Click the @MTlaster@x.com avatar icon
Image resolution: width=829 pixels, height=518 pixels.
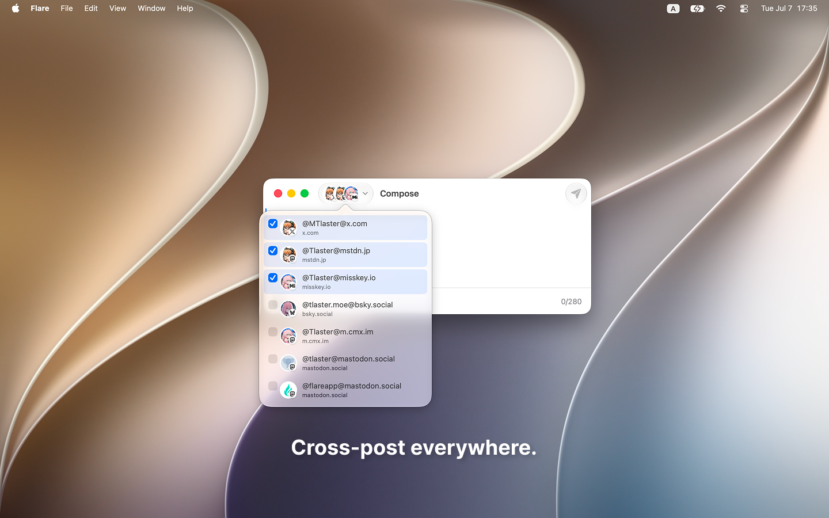point(288,227)
